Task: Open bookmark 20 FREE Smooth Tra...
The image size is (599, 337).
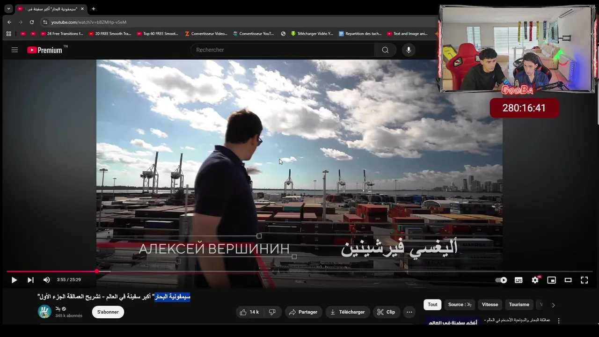Action: coord(110,34)
